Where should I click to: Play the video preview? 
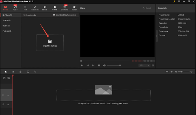coord(82,65)
